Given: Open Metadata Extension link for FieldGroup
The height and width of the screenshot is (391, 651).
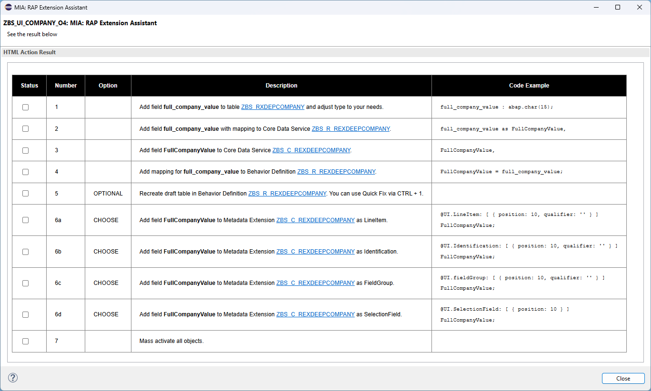Looking at the screenshot, I should tap(315, 283).
